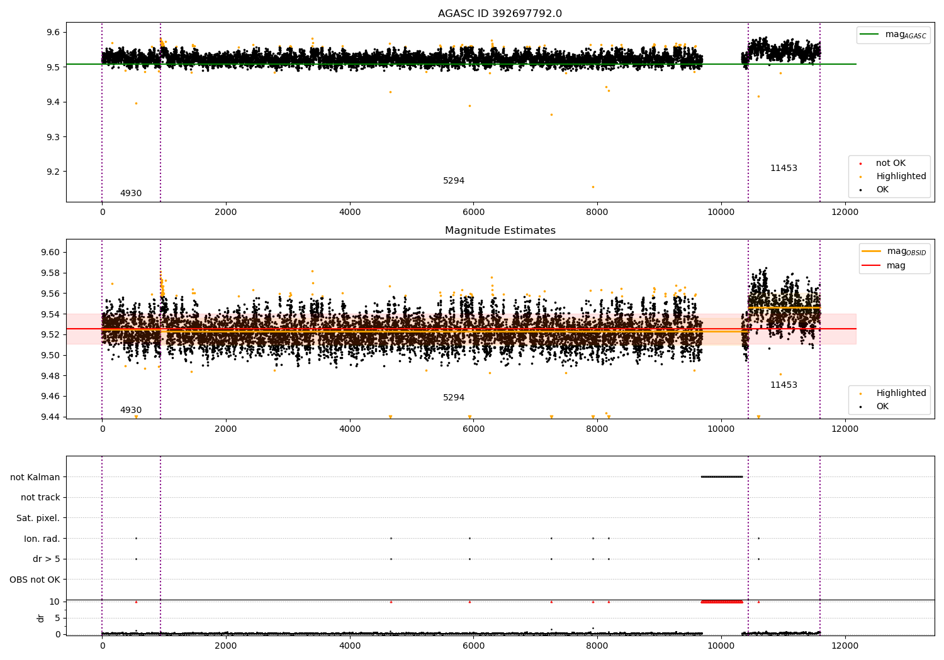The image size is (944, 660).
Task: Click the mag OBSID legend label
Action: click(x=906, y=251)
